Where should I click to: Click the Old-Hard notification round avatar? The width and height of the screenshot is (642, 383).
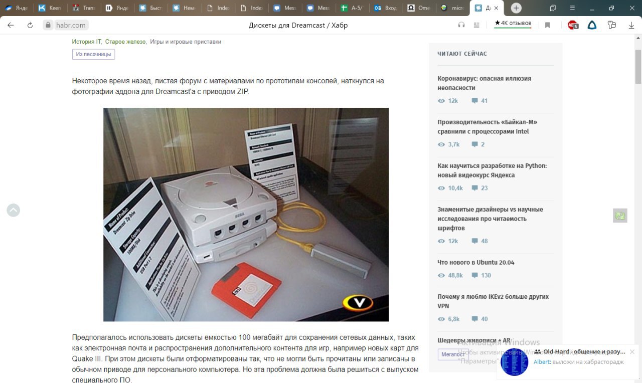pyautogui.click(x=514, y=362)
